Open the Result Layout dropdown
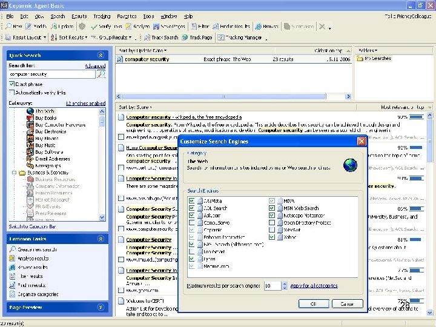Screen dimensions: 436x327 (27, 38)
